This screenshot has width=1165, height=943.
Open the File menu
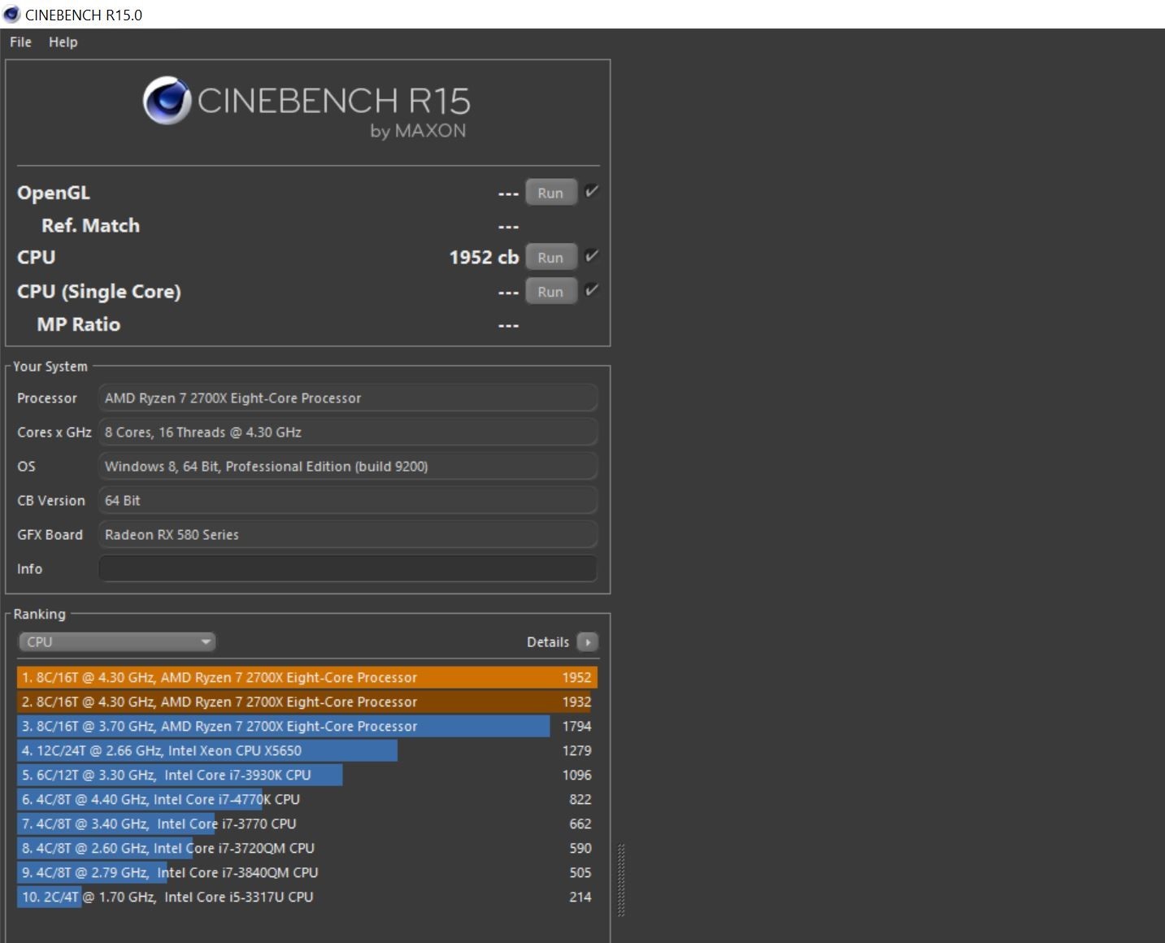click(20, 42)
